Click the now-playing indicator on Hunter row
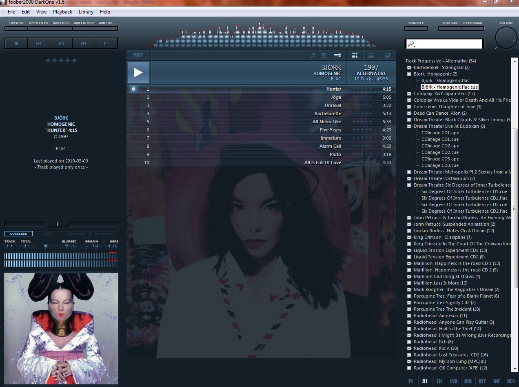Screen dimensions: 519x387 click(133, 89)
